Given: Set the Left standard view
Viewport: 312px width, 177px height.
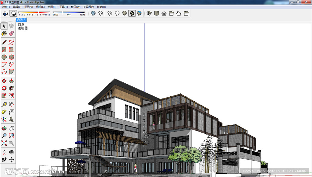Looking at the screenshot, I should pyautogui.click(x=186, y=13).
